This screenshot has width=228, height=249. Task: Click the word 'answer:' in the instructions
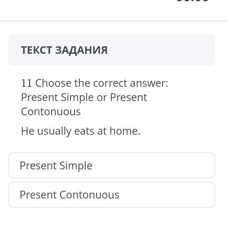149,84
